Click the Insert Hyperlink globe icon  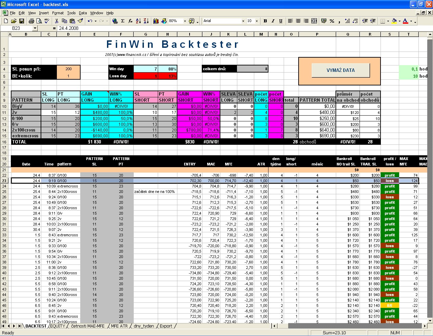[x=115, y=21]
